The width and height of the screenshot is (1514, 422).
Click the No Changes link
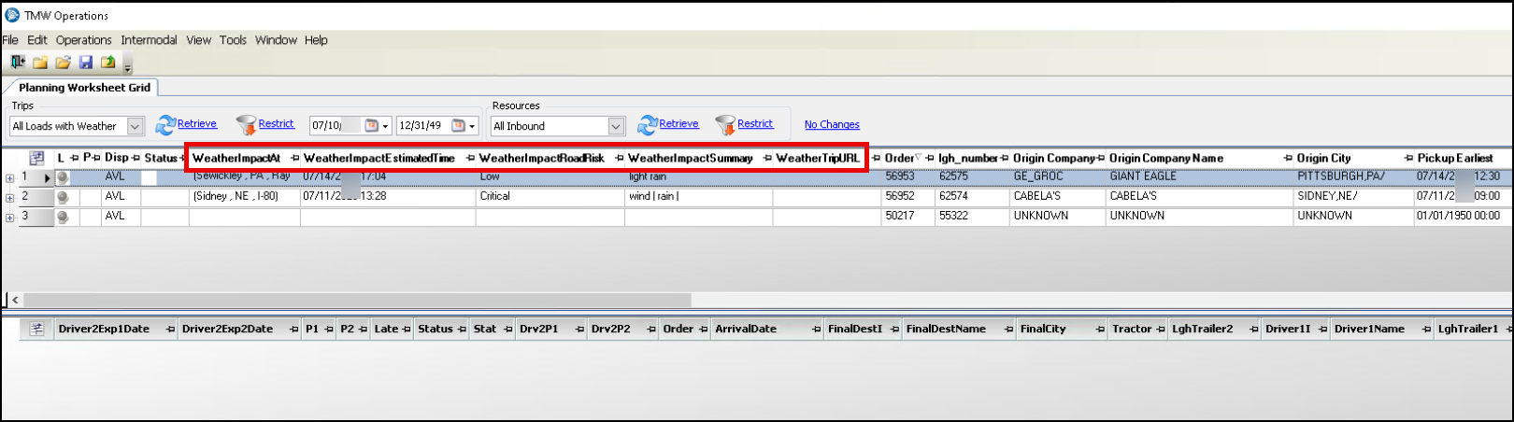click(832, 124)
